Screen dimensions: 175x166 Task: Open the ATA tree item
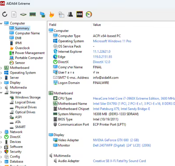pyautogui.click(x=15, y=122)
